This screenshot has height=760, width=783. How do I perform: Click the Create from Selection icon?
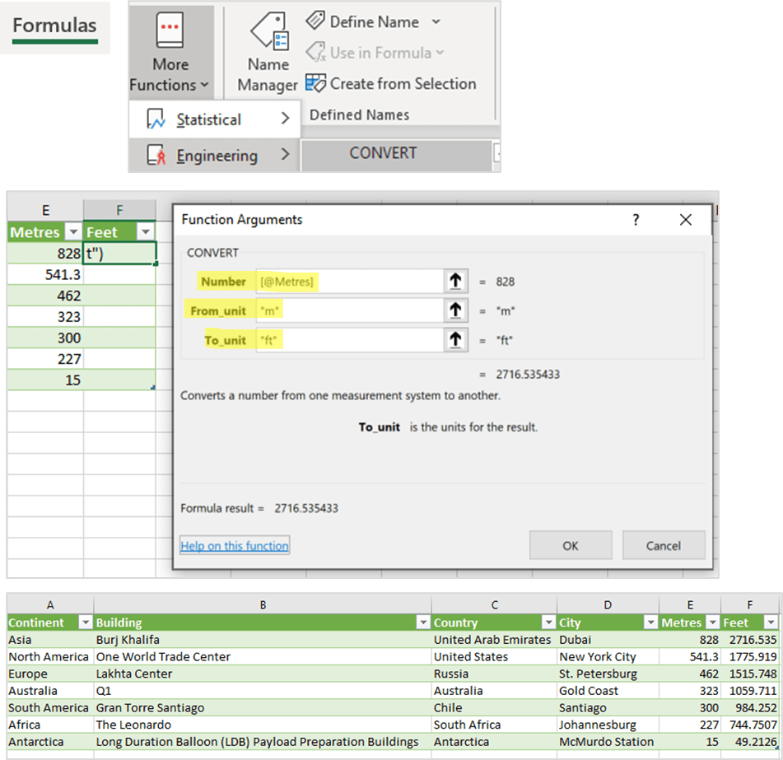coord(315,83)
